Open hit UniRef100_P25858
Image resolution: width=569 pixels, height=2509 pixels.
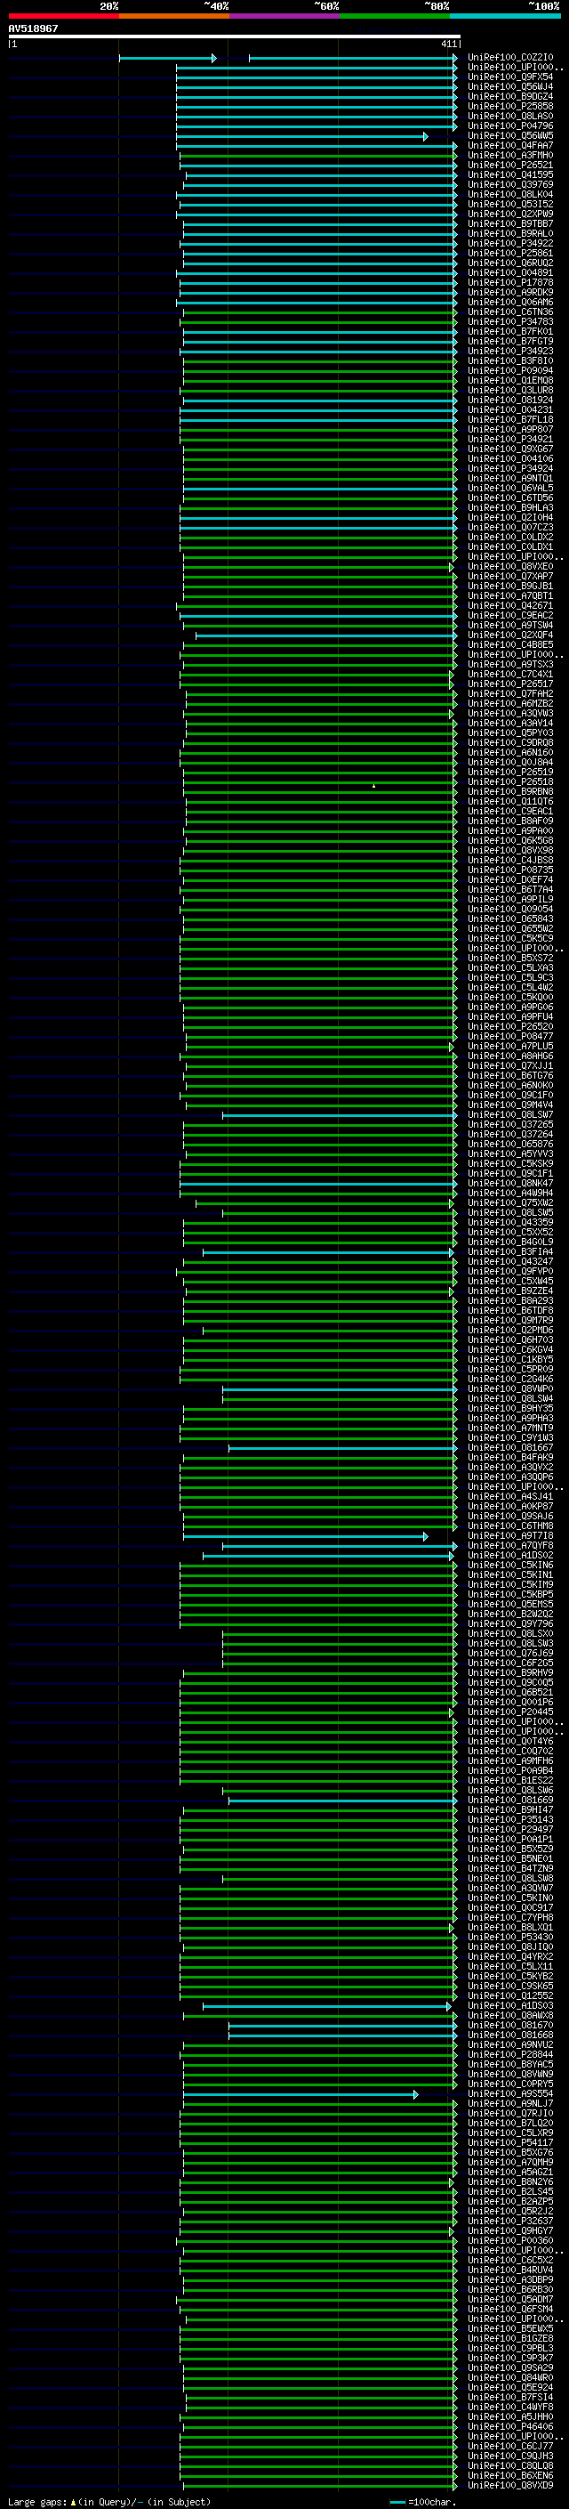click(x=510, y=106)
